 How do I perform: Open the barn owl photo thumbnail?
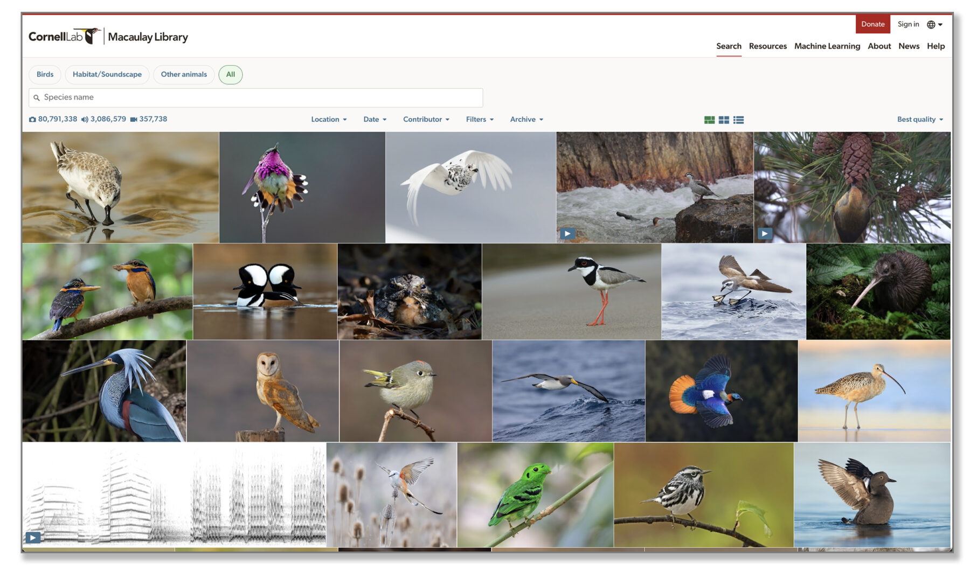(x=262, y=391)
